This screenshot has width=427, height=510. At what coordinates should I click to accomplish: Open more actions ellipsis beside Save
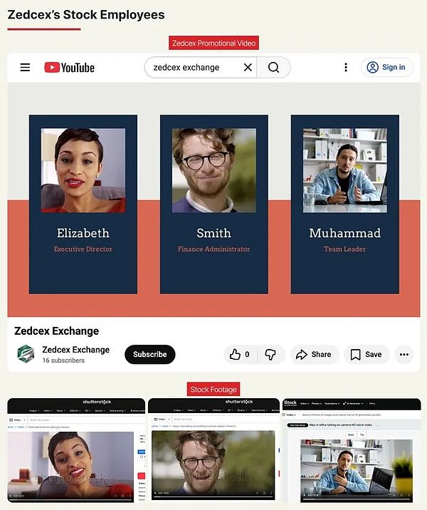click(x=404, y=354)
